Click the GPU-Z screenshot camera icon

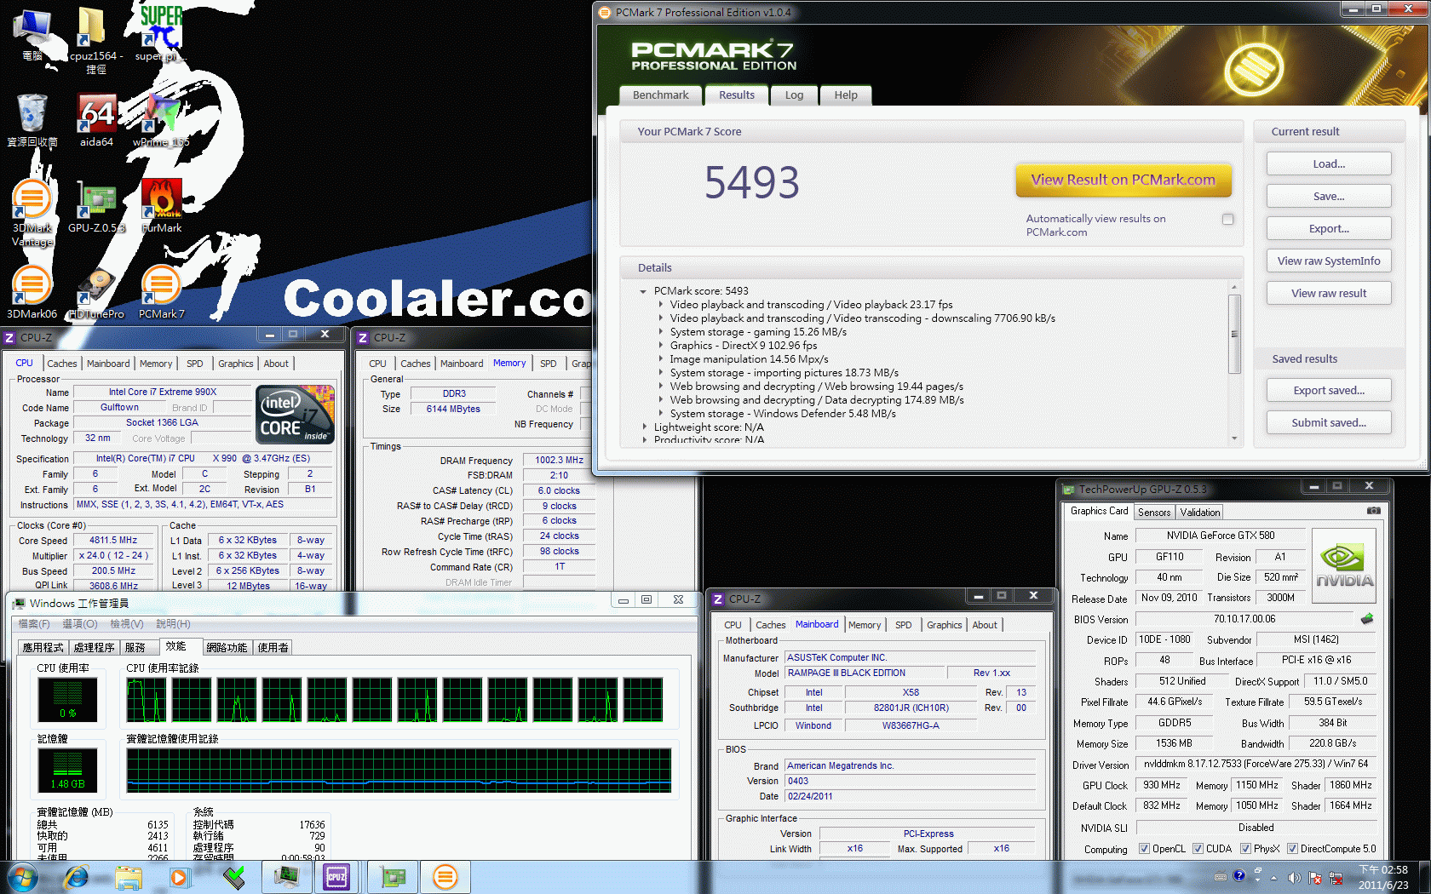[1373, 511]
